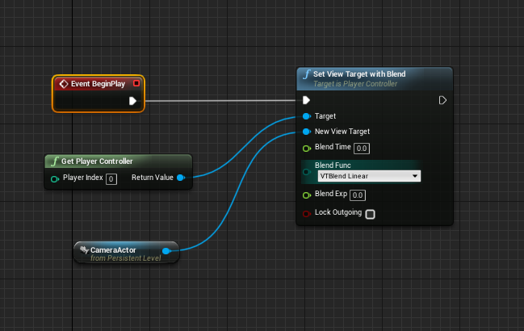Click the Blend Time value field
This screenshot has height=331, width=524.
[361, 149]
